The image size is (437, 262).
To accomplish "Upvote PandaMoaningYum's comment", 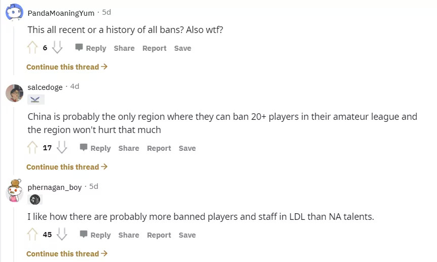I will (32, 48).
